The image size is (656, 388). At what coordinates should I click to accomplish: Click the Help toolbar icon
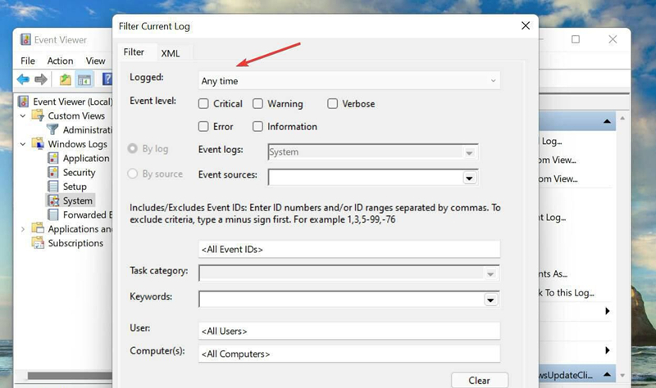click(x=107, y=79)
